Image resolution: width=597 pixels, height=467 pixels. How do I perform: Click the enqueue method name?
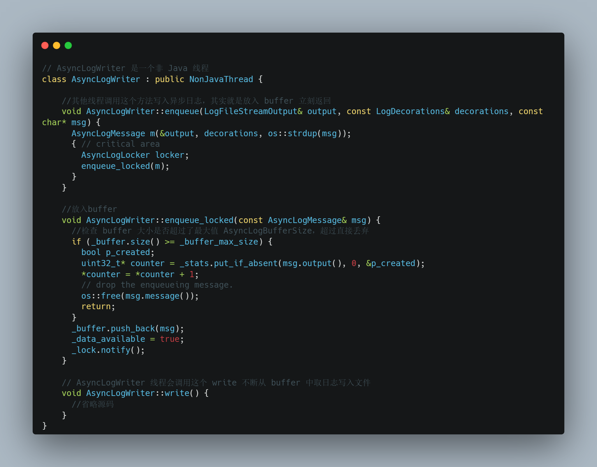click(182, 111)
